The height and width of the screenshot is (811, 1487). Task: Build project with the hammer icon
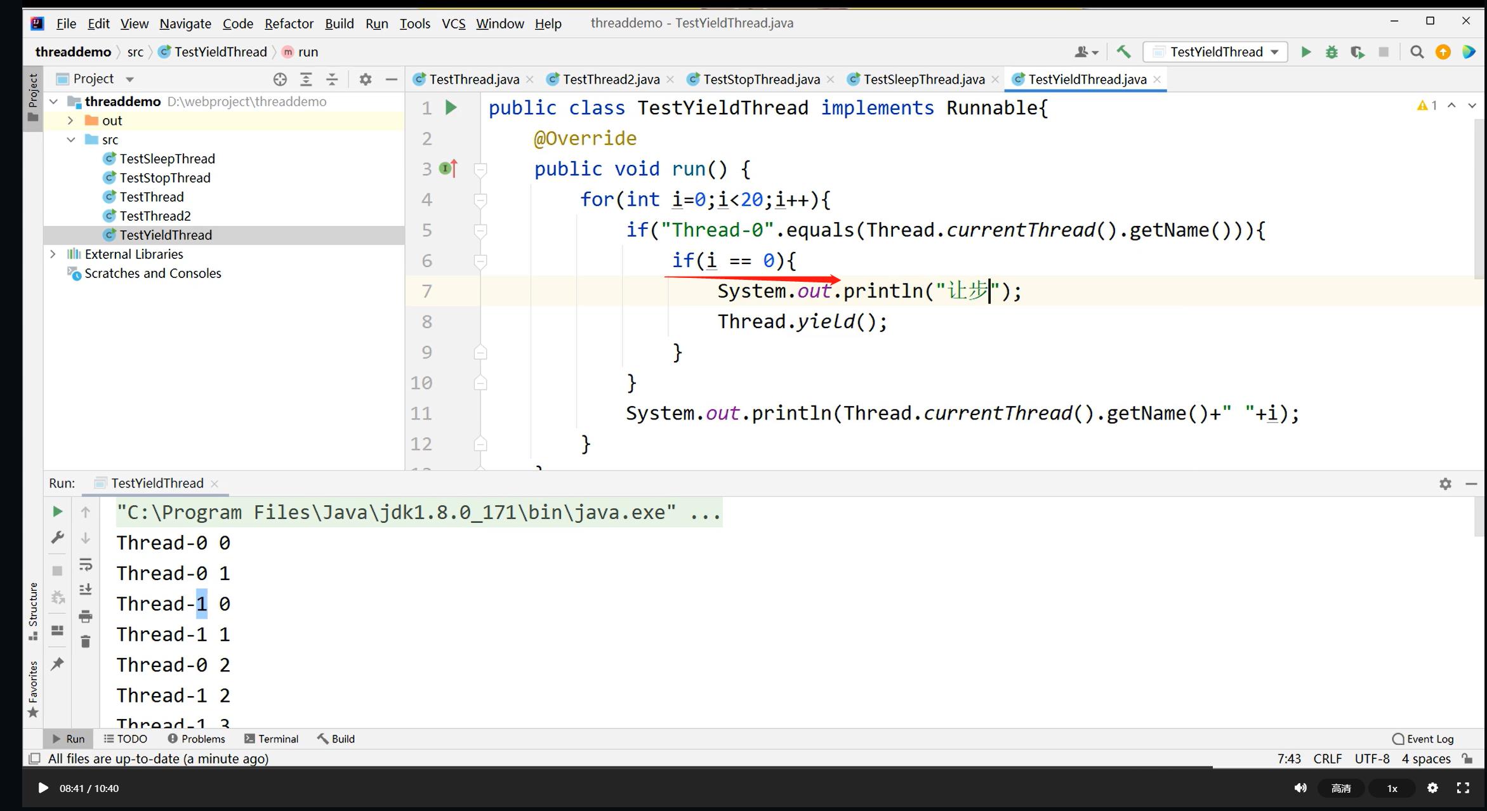pos(1123,52)
